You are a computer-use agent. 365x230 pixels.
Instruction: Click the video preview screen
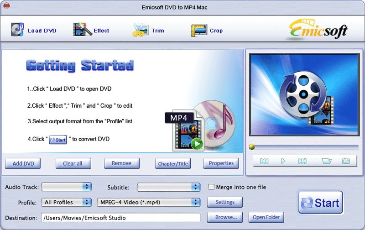(304, 95)
